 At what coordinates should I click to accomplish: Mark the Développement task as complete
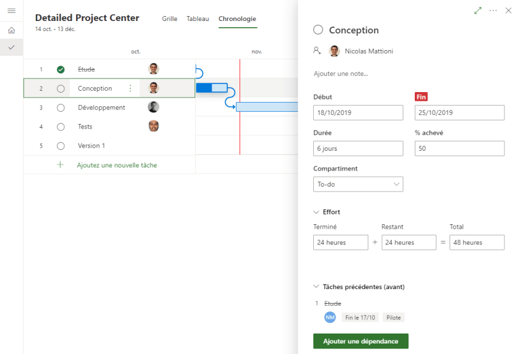click(61, 107)
